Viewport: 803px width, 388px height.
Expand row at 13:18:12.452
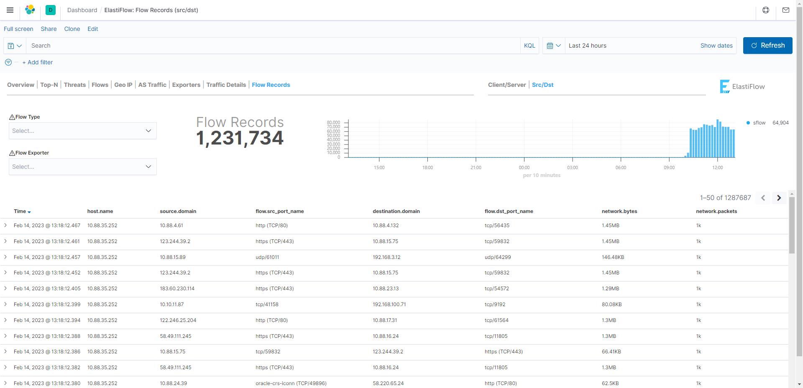(x=5, y=273)
